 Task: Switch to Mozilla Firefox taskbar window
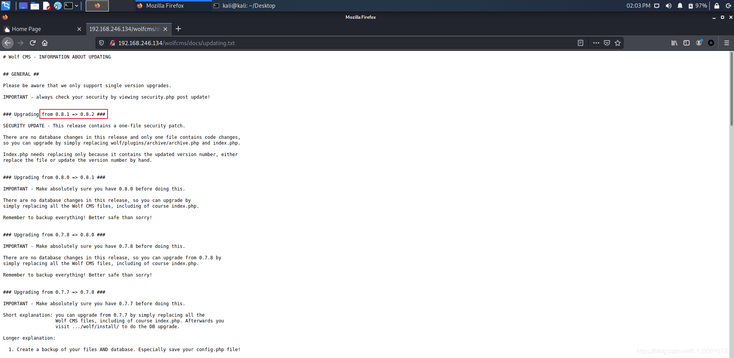[173, 6]
